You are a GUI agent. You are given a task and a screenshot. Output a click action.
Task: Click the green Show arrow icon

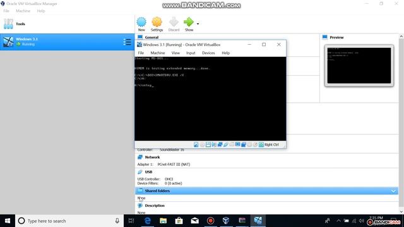(x=189, y=22)
